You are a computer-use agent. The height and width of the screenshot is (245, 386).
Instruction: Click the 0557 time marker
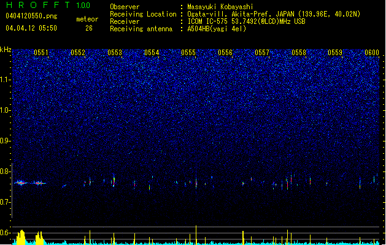click(x=262, y=53)
